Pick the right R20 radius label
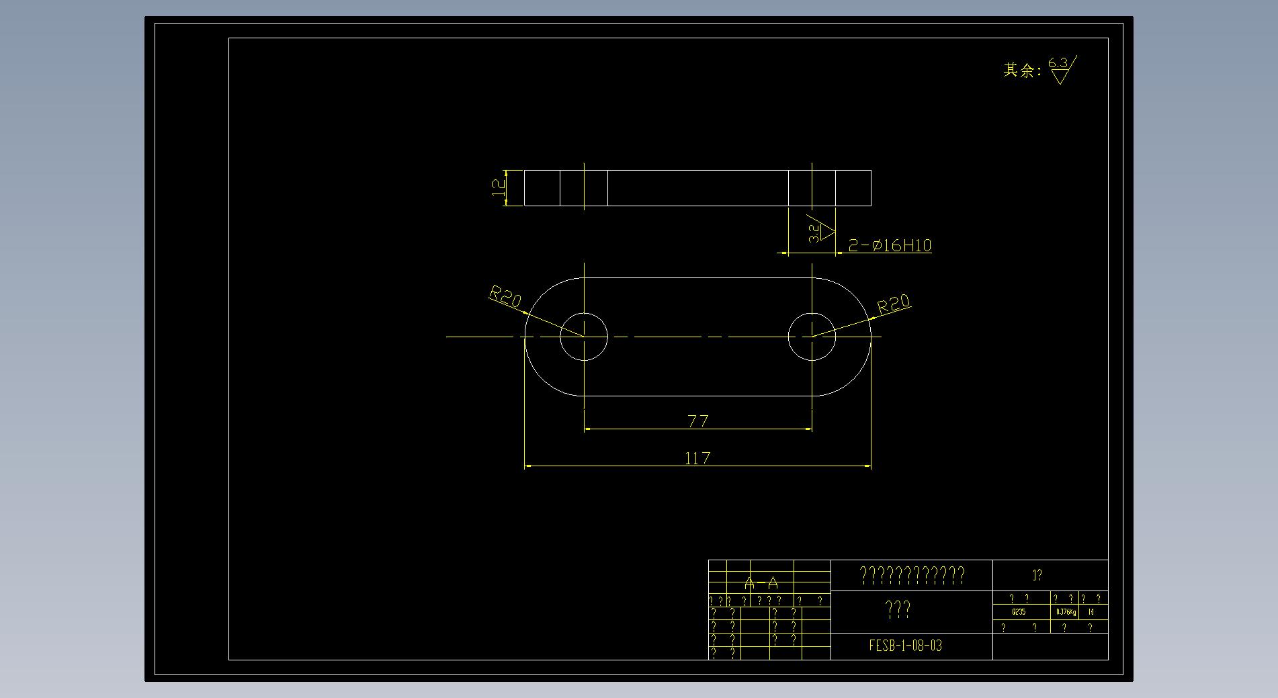Screen dimensions: 1278x698 tap(894, 304)
